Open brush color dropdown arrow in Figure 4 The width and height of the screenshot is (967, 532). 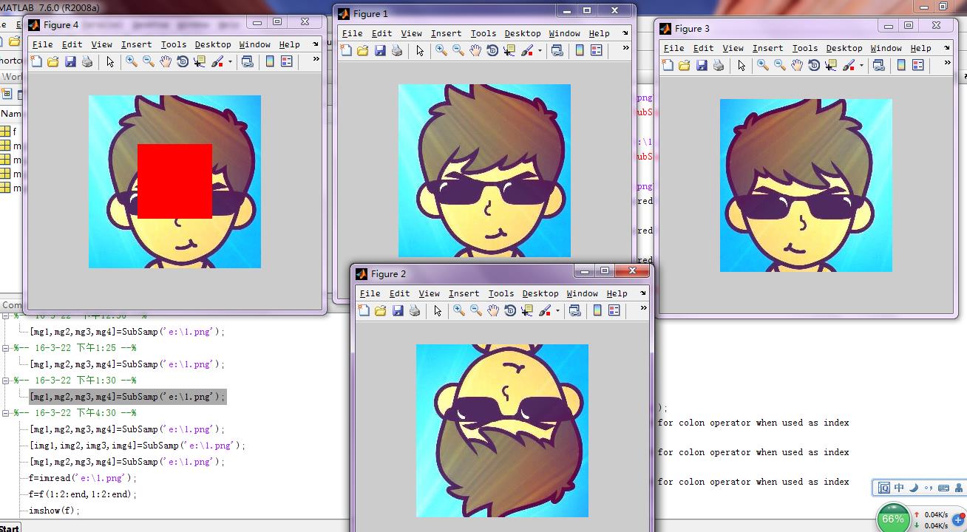pos(230,62)
